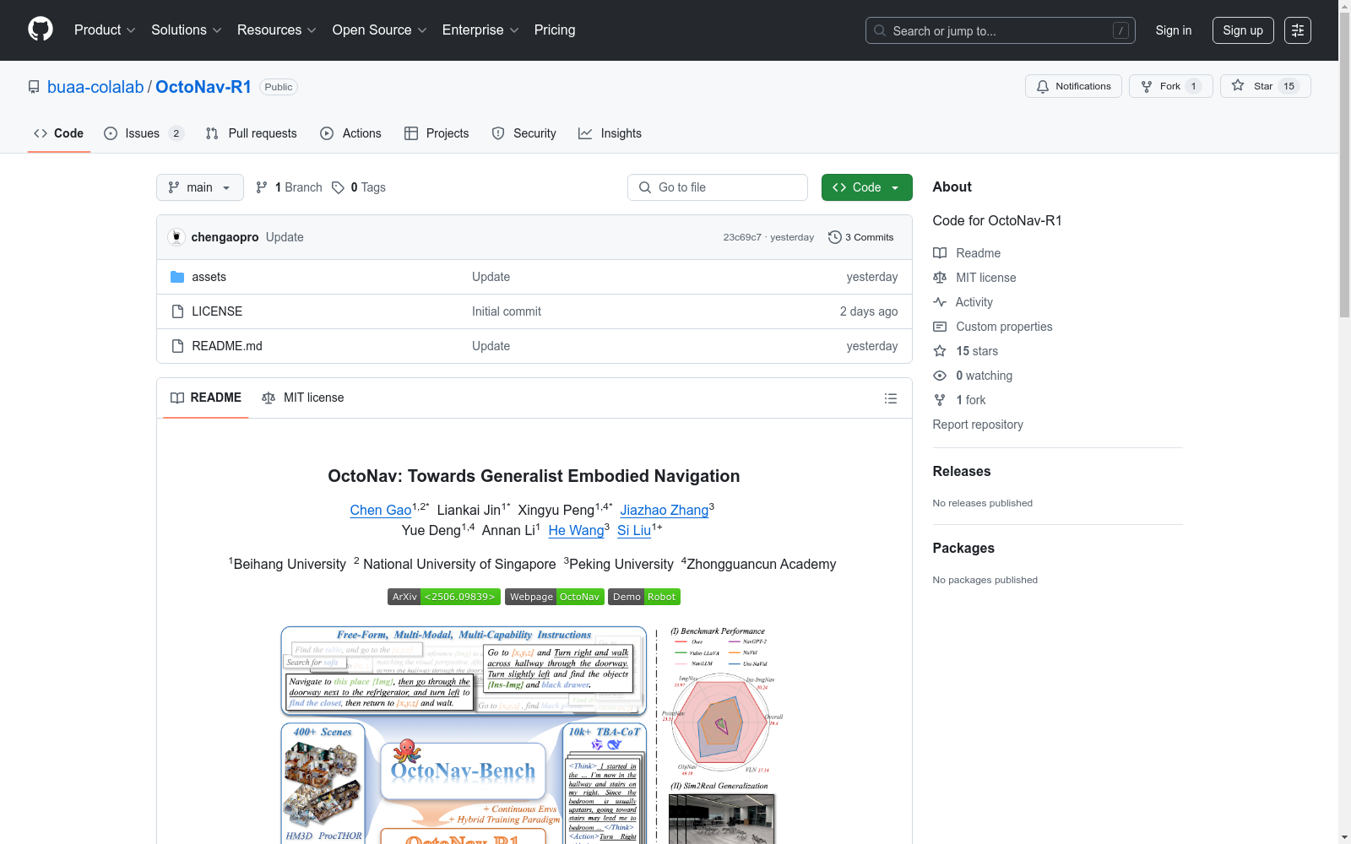Switch to the Security tab

(x=524, y=133)
